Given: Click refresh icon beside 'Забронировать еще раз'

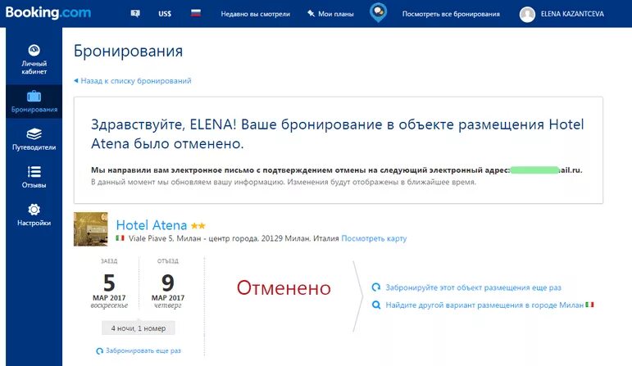Looking at the screenshot, I should tap(99, 351).
